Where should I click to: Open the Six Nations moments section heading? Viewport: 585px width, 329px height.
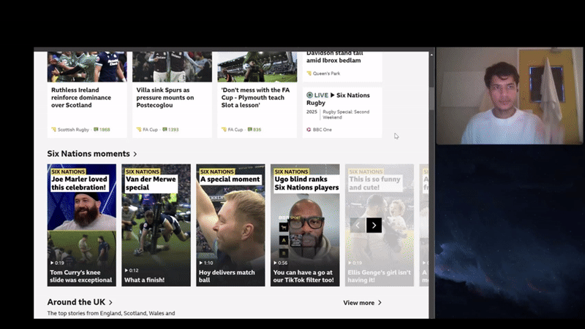tap(88, 154)
